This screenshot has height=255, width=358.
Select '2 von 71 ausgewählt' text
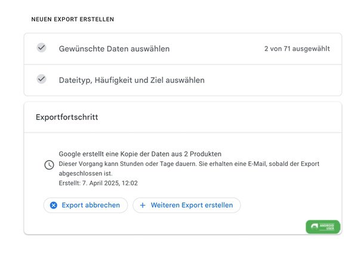click(x=297, y=48)
